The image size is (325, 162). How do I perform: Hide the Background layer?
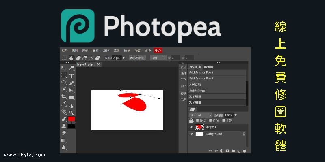coord(191,134)
